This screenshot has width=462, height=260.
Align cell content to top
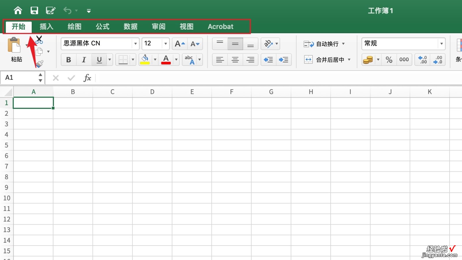click(x=220, y=44)
